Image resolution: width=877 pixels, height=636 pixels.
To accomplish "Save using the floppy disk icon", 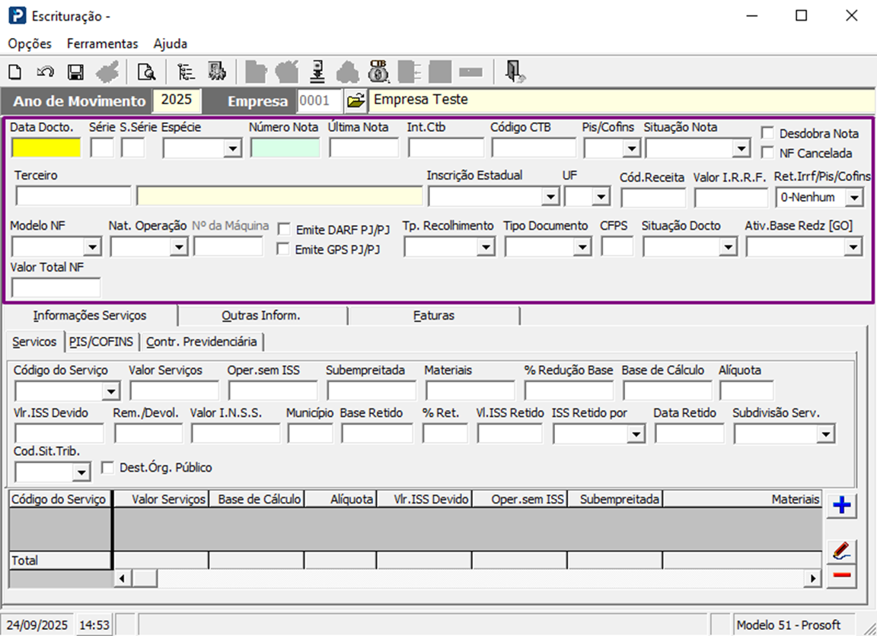I will pos(75,72).
